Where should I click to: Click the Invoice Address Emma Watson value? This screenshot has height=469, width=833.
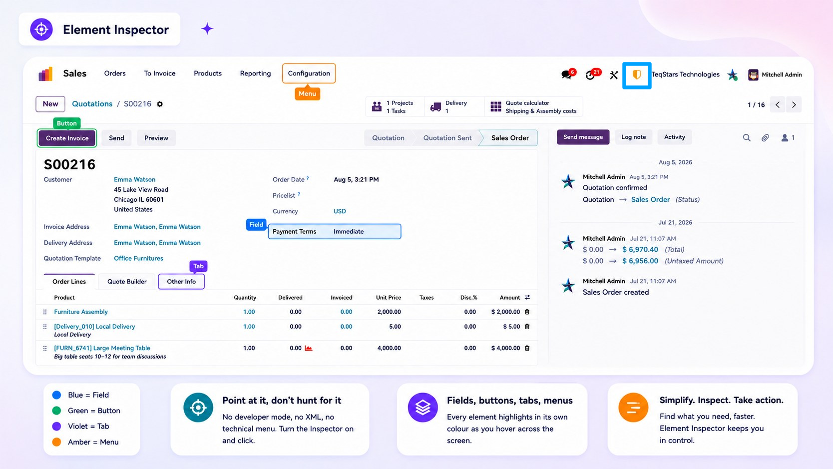(157, 227)
